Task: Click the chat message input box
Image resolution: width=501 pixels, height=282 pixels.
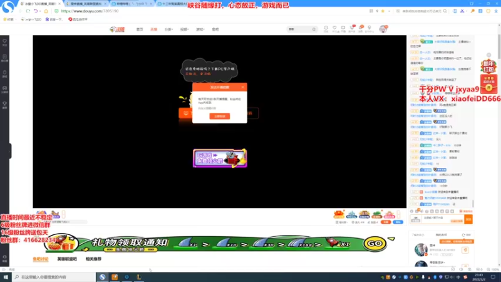Action: [x=443, y=219]
